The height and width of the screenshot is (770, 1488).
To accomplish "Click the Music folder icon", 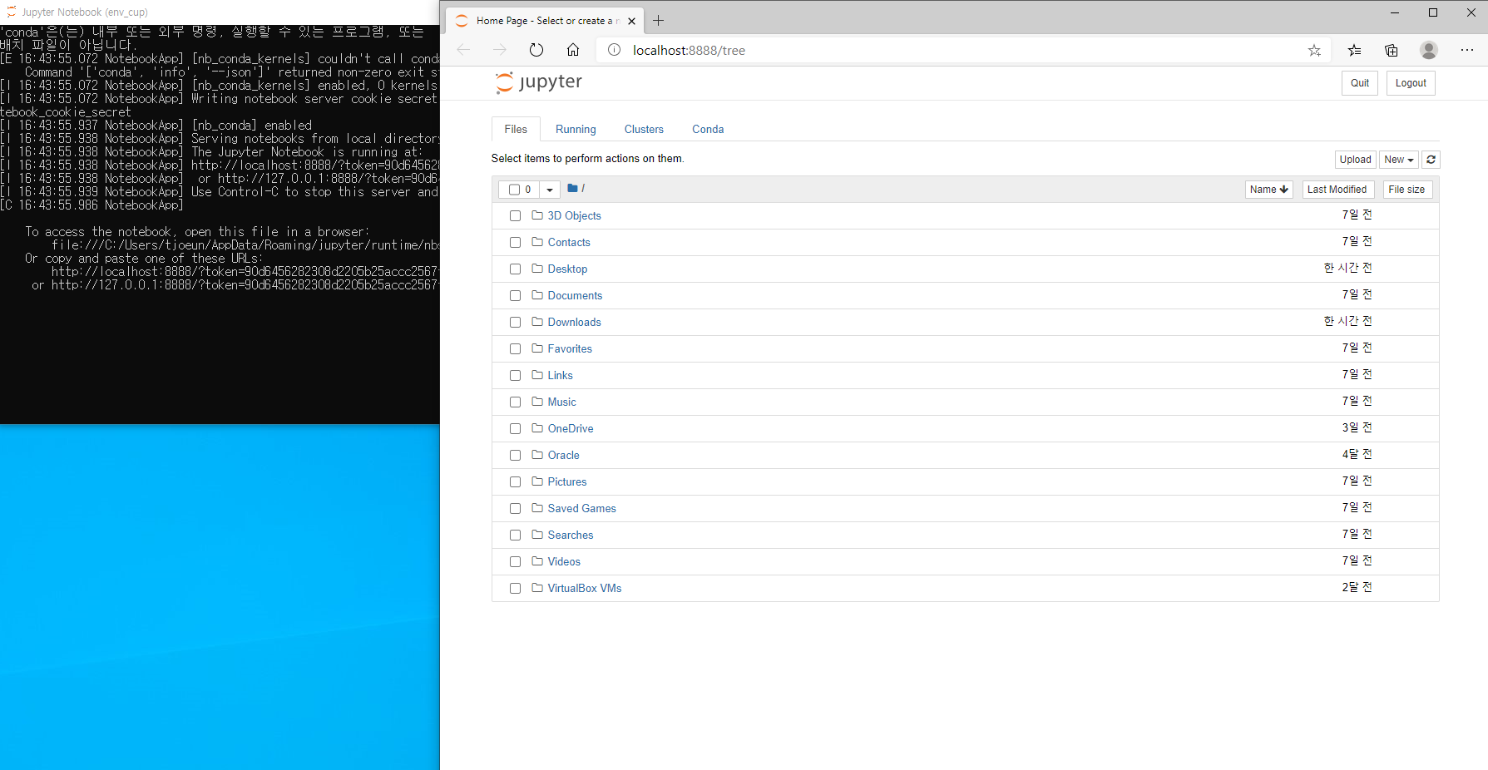I will 537,402.
